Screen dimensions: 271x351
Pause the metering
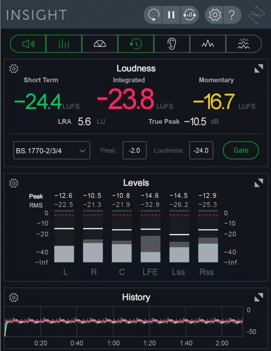click(x=171, y=15)
